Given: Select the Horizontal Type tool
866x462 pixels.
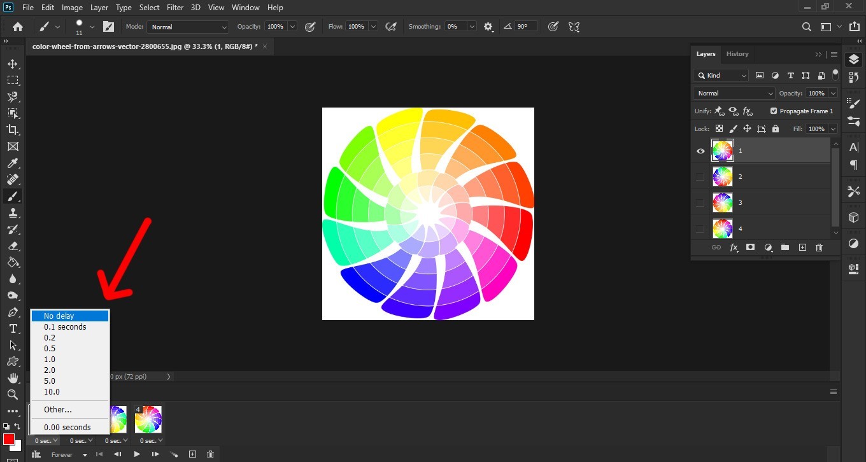Looking at the screenshot, I should point(12,328).
